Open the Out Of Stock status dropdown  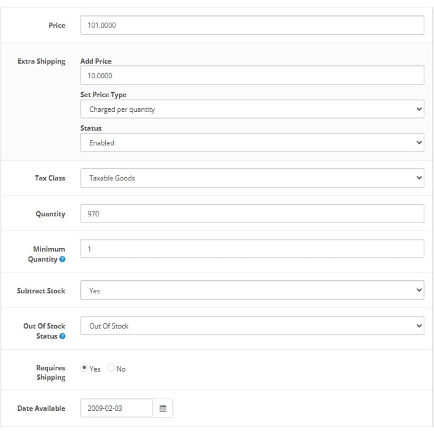252,326
